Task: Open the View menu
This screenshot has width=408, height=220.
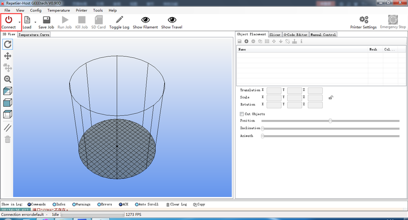Action: click(20, 10)
